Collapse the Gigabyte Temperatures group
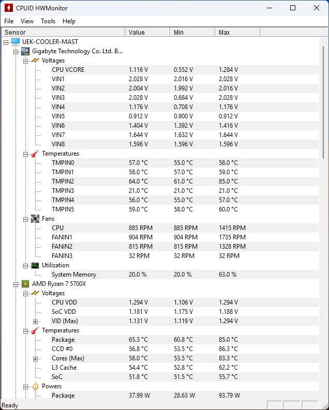329x410 pixels. coord(26,154)
